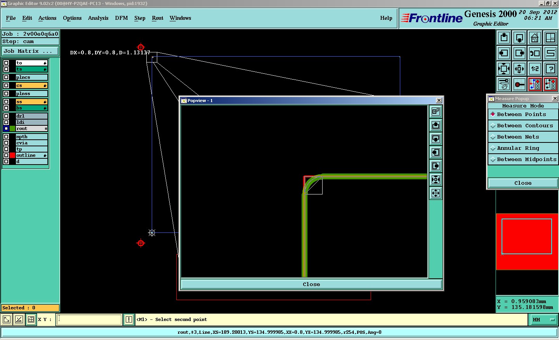The height and width of the screenshot is (340, 559).
Task: Select the black nets traffic-light icon
Action: click(x=550, y=84)
